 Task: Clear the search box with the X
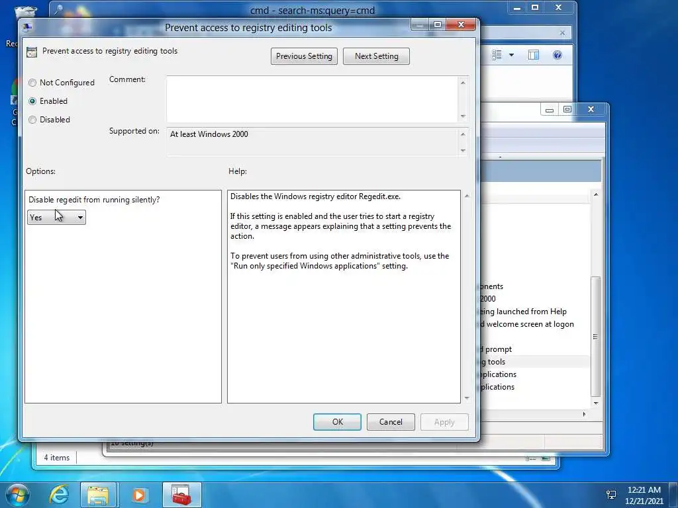click(562, 33)
